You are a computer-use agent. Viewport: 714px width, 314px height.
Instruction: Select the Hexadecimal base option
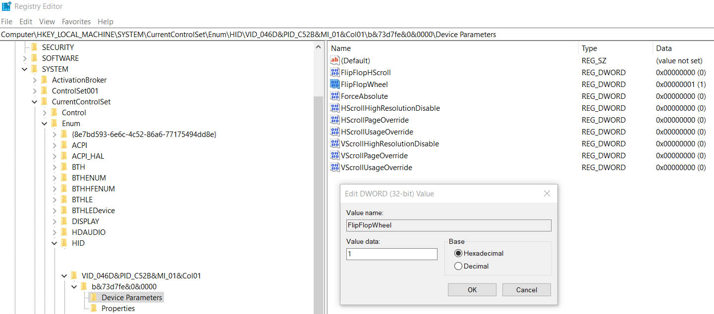click(x=458, y=253)
